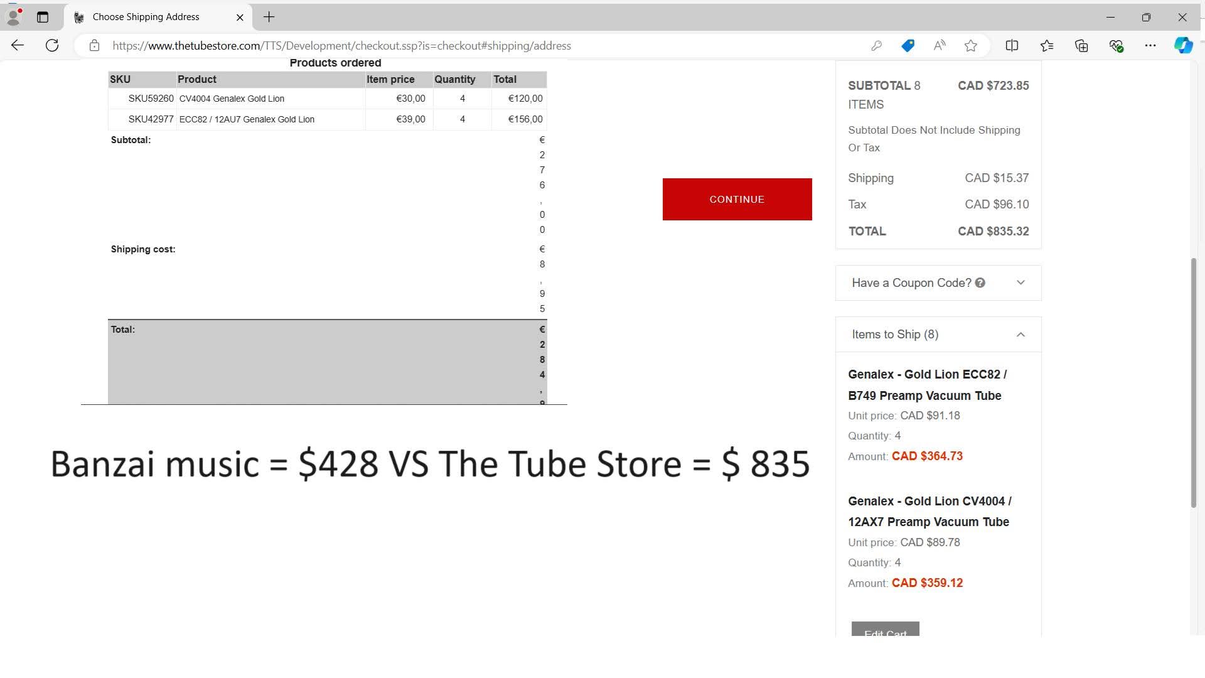1205x678 pixels.
Task: Open Browser essentials heart icon
Action: (x=1116, y=46)
